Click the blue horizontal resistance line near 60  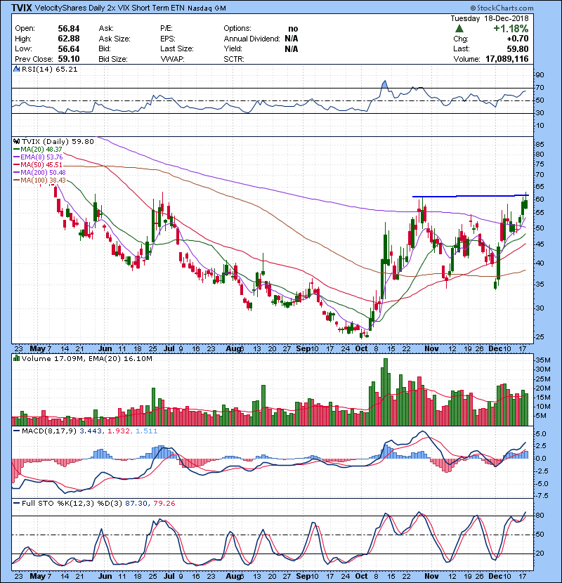pyautogui.click(x=471, y=196)
